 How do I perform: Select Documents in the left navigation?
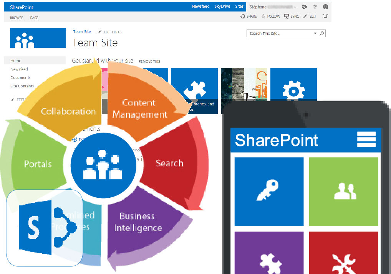click(20, 78)
